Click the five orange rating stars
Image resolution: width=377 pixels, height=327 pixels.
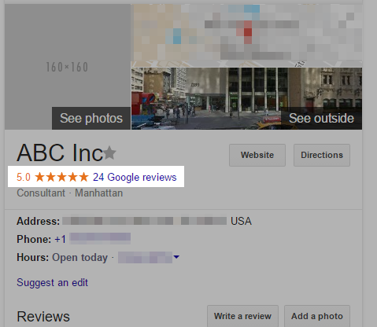(x=61, y=177)
